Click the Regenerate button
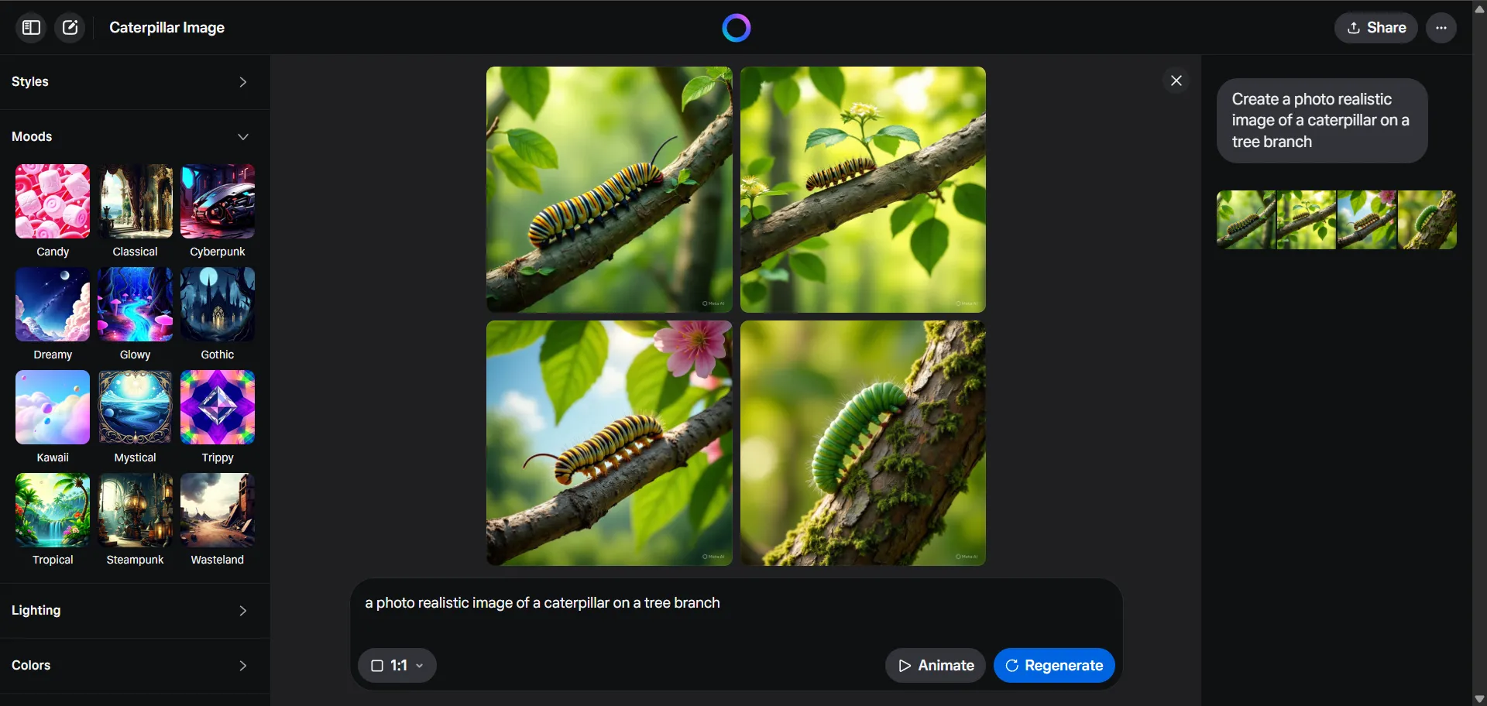The image size is (1487, 706). pos(1054,665)
